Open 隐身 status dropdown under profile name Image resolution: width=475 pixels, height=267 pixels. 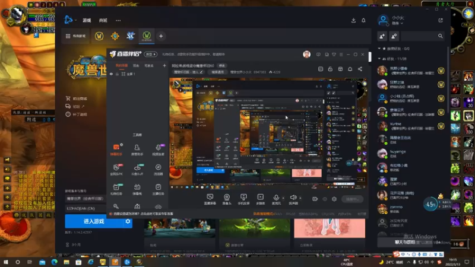[x=397, y=23]
